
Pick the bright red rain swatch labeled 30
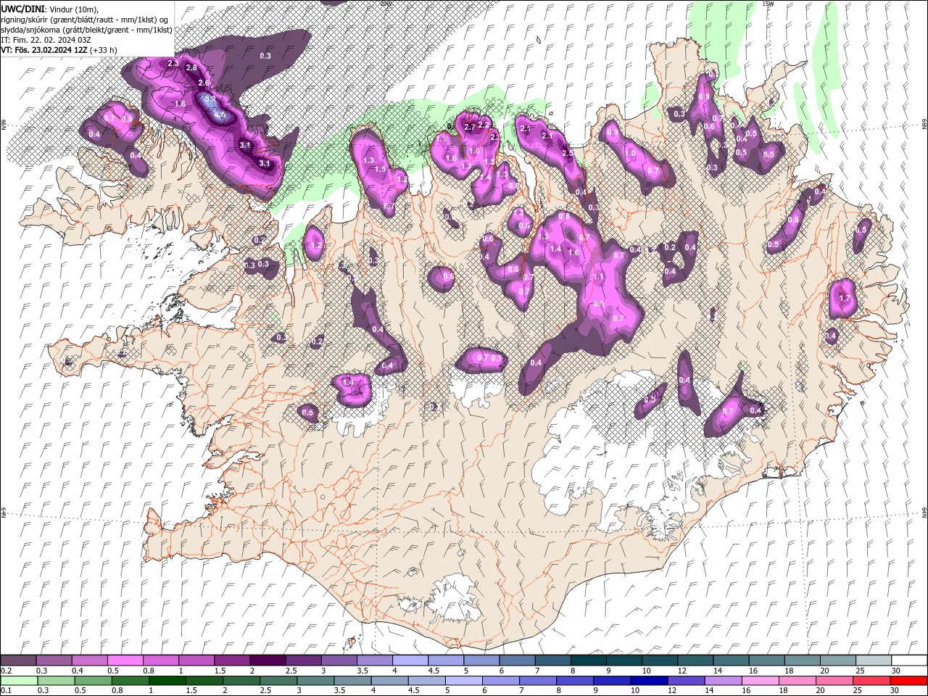(909, 681)
